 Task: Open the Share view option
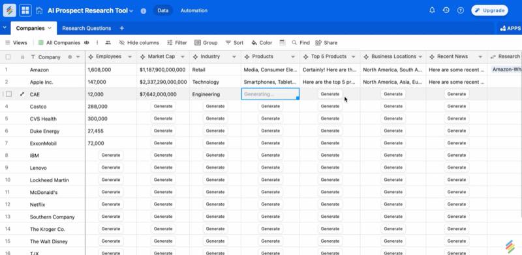(x=326, y=43)
